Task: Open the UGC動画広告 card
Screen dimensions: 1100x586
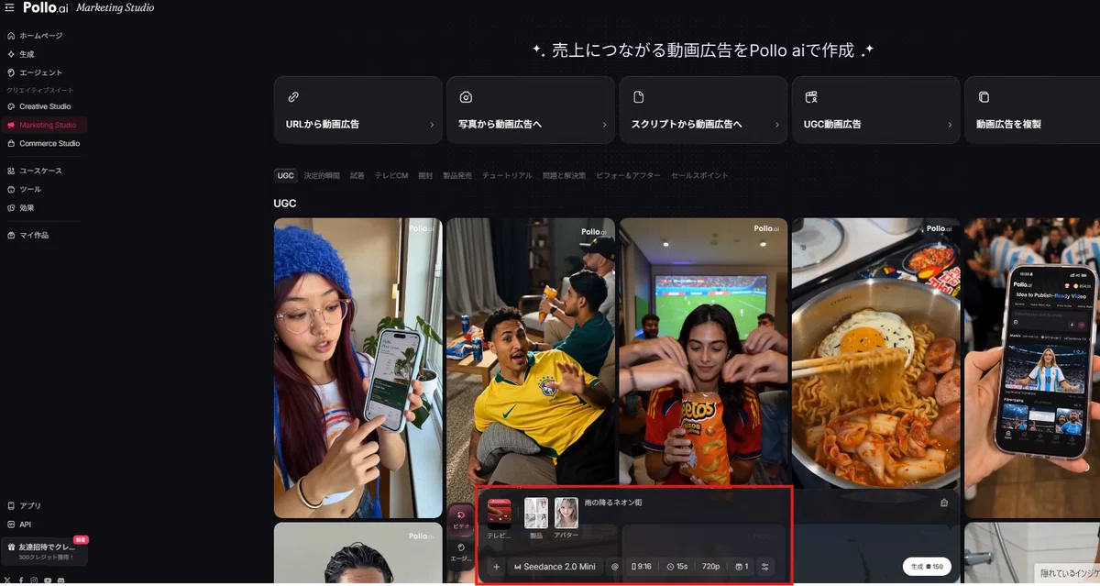Action: tap(876, 110)
